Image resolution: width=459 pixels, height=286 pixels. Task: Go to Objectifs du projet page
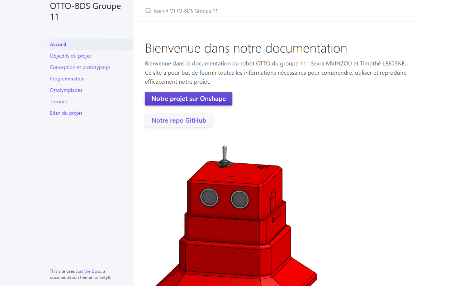[x=70, y=56]
